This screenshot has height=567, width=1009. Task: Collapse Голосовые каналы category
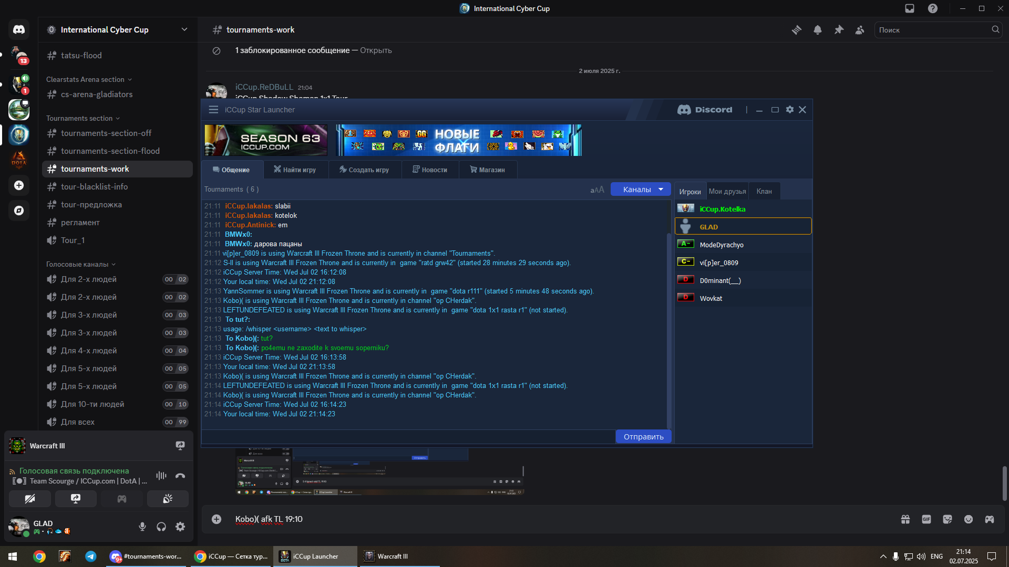pyautogui.click(x=81, y=264)
